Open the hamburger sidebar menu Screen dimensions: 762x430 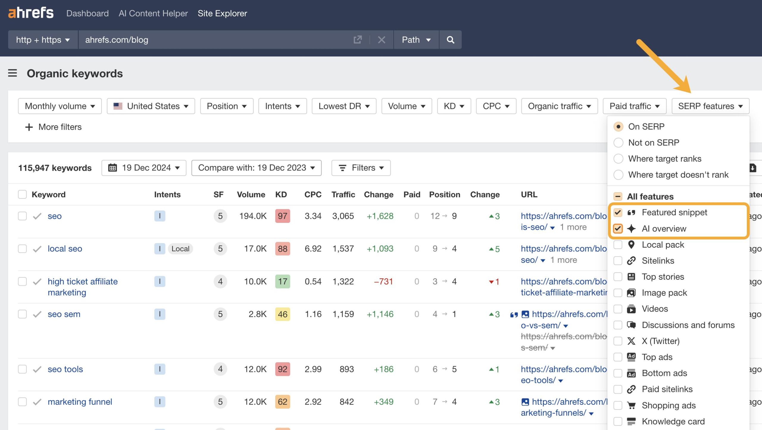click(13, 73)
